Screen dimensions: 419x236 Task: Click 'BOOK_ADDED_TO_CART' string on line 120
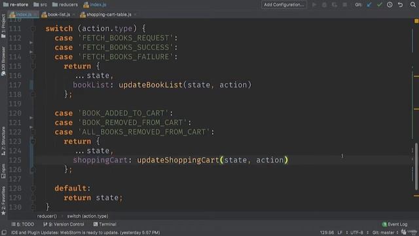pos(124,113)
